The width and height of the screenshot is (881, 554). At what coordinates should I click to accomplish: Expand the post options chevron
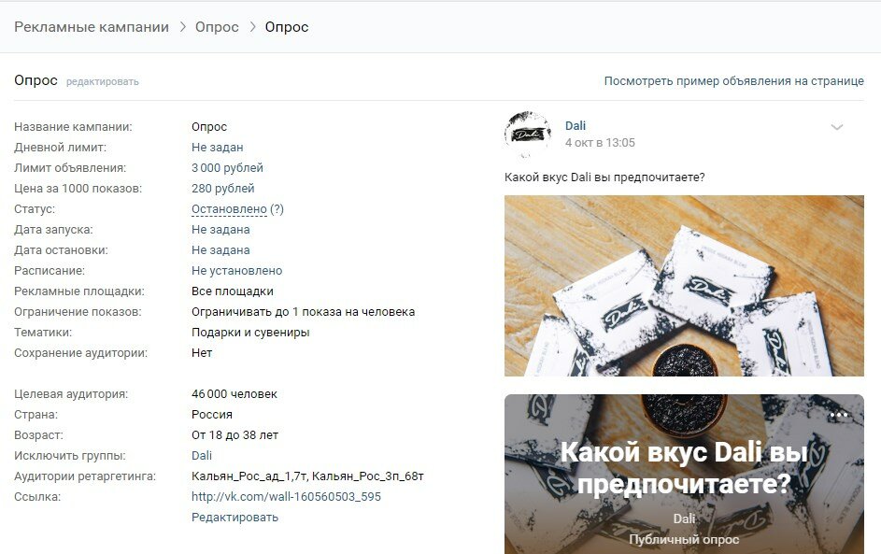[x=836, y=127]
